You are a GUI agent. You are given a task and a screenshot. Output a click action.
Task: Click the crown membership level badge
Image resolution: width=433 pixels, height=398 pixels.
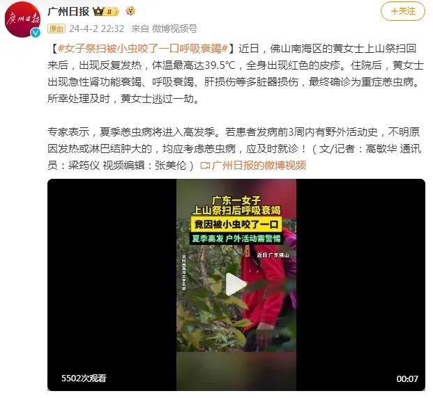click(x=106, y=11)
